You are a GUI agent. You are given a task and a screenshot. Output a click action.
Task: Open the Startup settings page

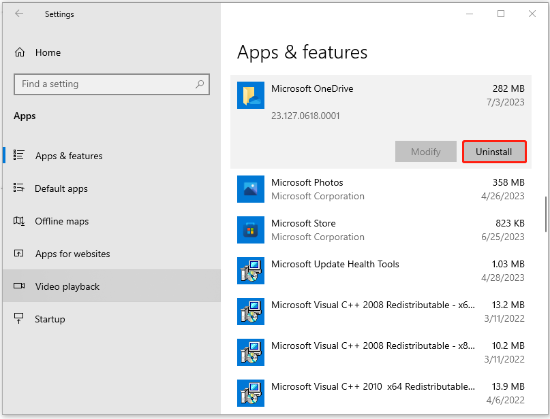click(50, 319)
